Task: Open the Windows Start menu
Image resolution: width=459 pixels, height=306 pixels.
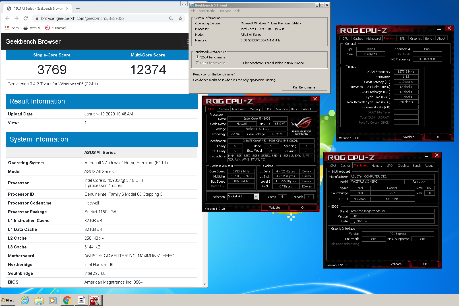Action: pyautogui.click(x=8, y=300)
